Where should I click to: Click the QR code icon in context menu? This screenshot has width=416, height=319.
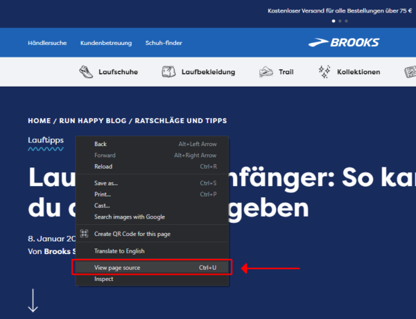point(85,234)
